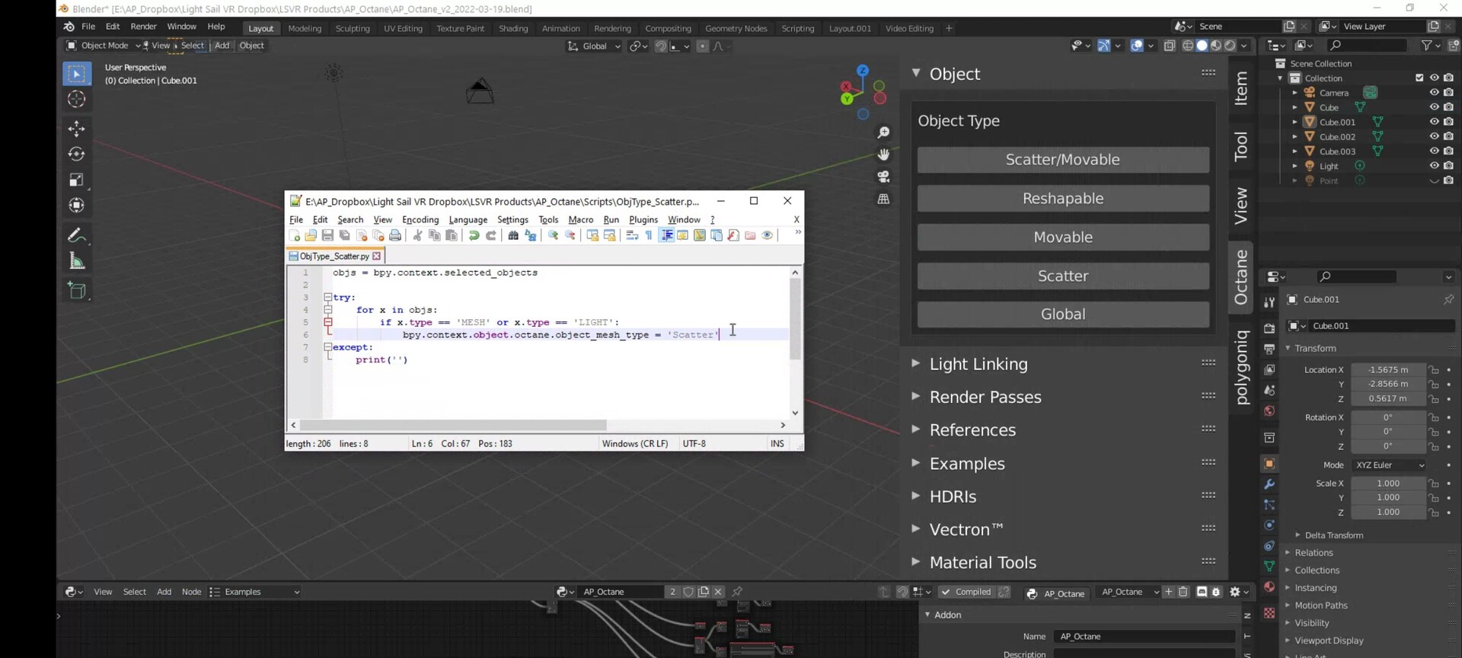Click the Movable object type button
Screen dimensions: 1462x658
[x=1063, y=238]
